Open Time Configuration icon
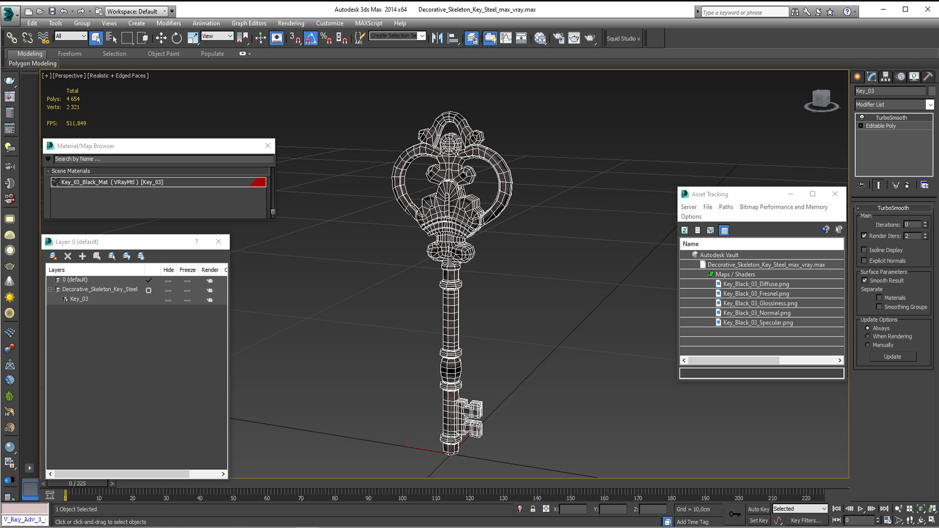The height and width of the screenshot is (528, 939). 887,520
